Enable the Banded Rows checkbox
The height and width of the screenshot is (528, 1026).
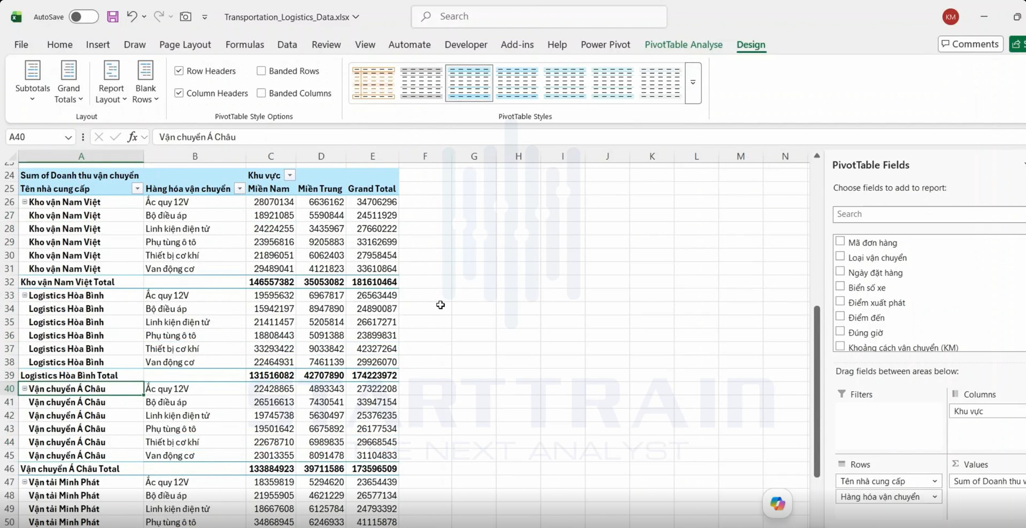261,71
